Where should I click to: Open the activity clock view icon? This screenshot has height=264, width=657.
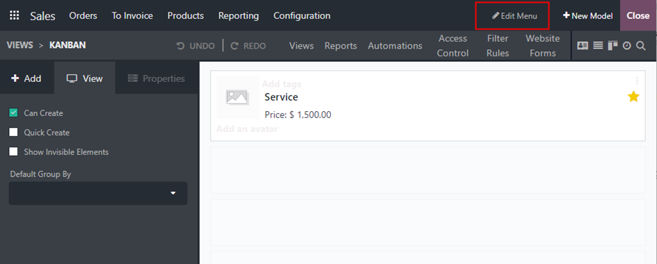[627, 46]
